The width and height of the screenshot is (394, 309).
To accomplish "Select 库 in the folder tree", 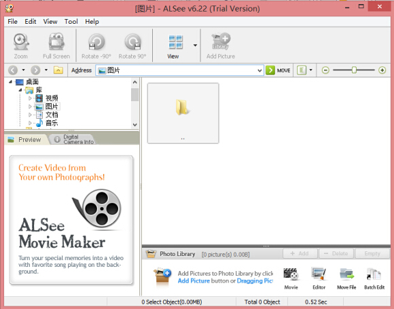I will pyautogui.click(x=39, y=90).
